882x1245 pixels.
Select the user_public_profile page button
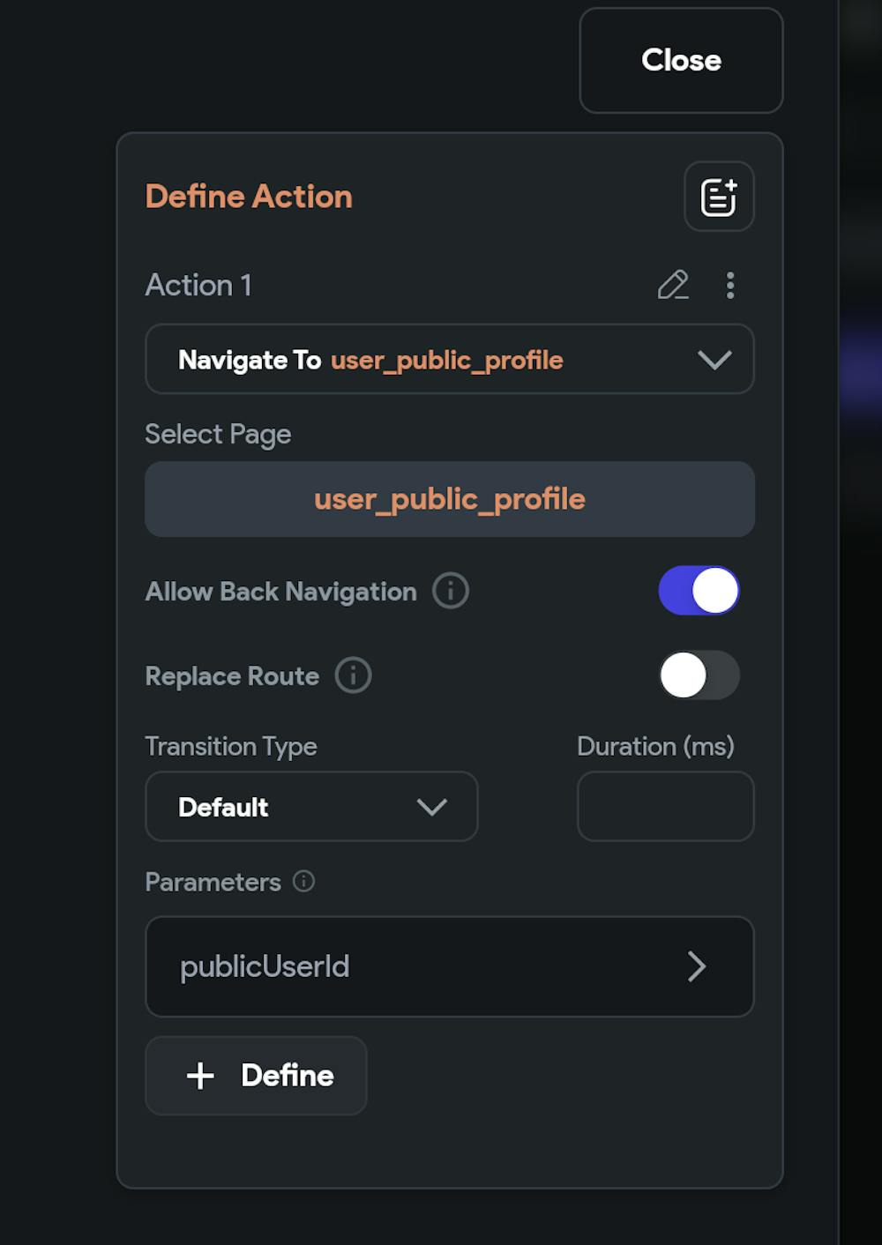(450, 499)
